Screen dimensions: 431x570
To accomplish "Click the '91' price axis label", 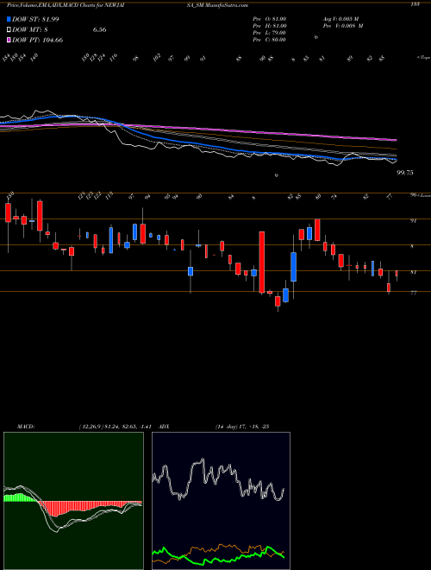I will point(413,220).
